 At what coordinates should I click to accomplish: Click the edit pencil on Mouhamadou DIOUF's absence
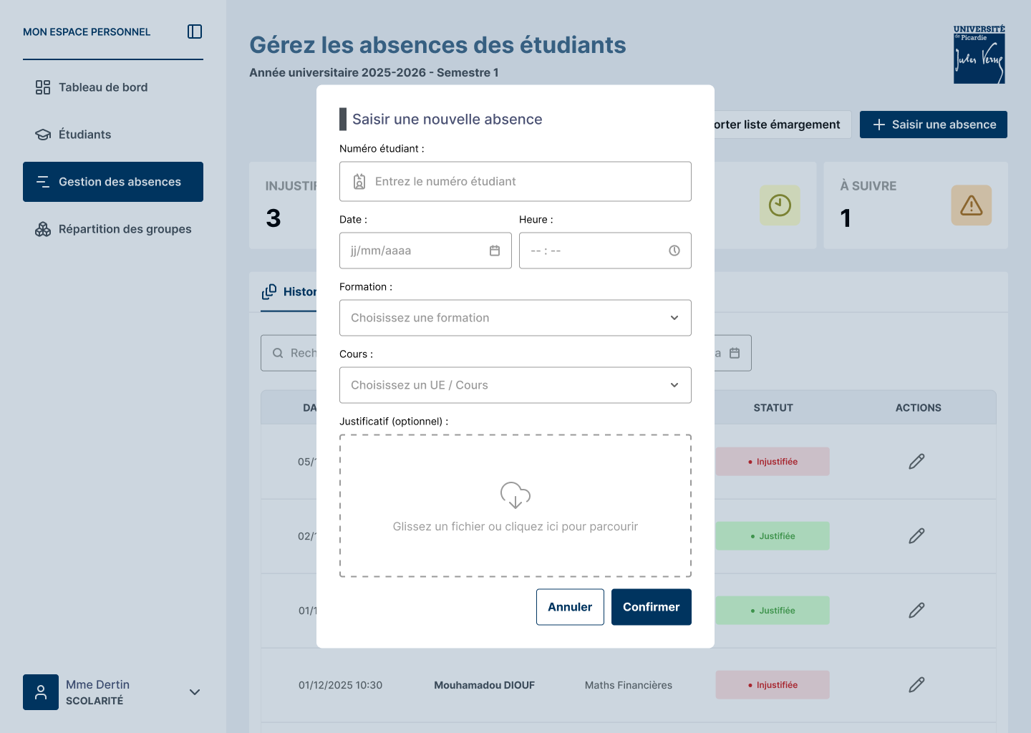tap(916, 685)
